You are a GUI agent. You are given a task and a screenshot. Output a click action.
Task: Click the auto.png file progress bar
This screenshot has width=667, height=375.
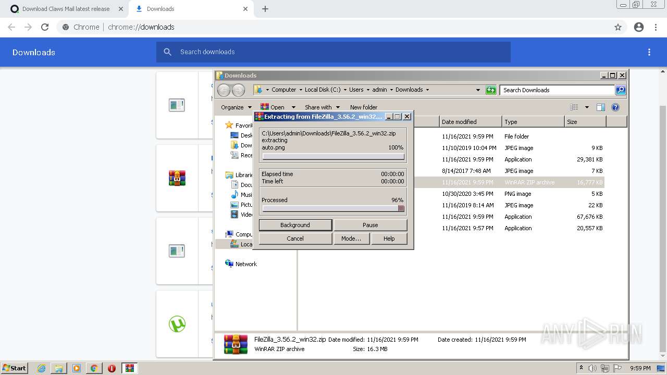point(333,156)
